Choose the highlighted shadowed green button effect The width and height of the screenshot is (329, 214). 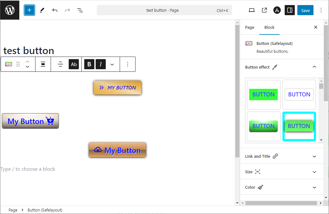299,126
